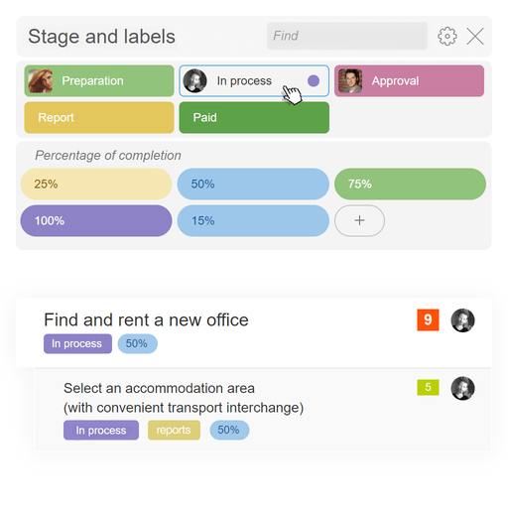Click the In process stage avatar
The height and width of the screenshot is (508, 508).
coord(194,80)
